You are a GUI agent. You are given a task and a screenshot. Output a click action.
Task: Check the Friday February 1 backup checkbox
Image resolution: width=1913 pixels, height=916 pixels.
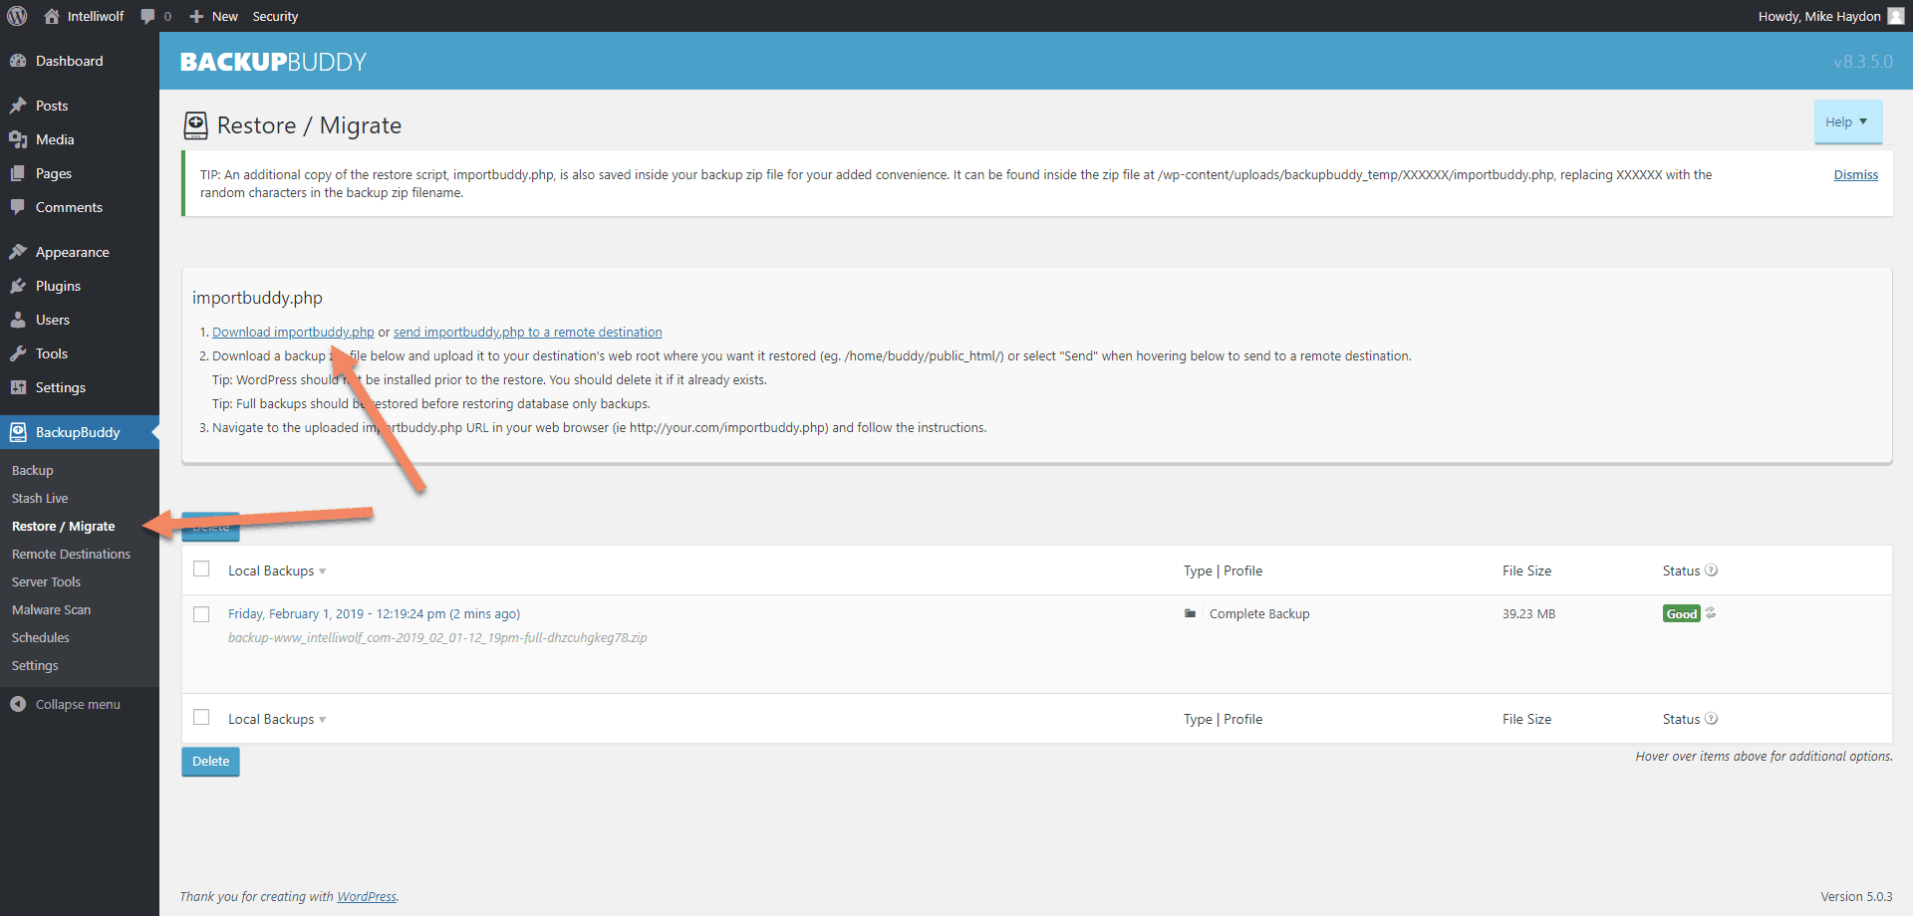coord(201,614)
